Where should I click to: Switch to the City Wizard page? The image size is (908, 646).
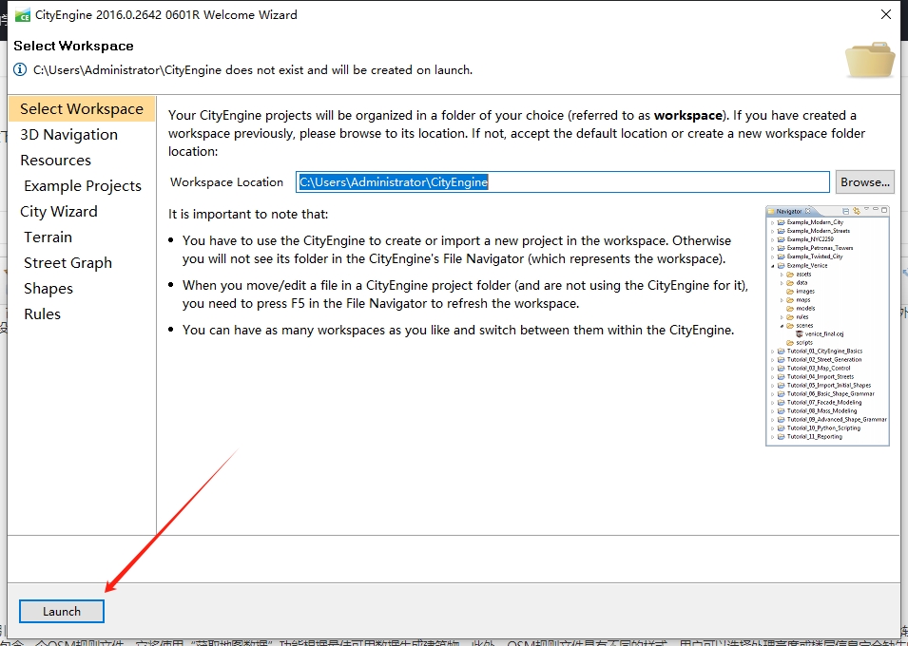(59, 211)
